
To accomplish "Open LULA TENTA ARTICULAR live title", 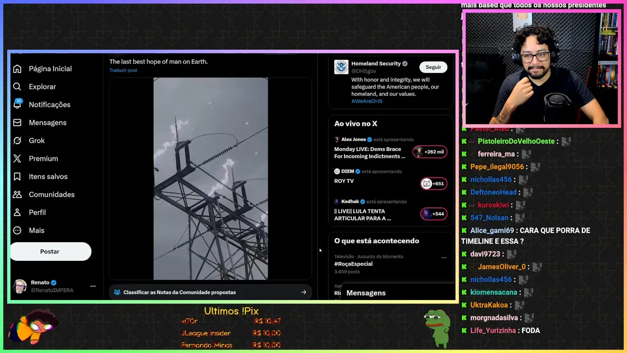I will [x=362, y=215].
